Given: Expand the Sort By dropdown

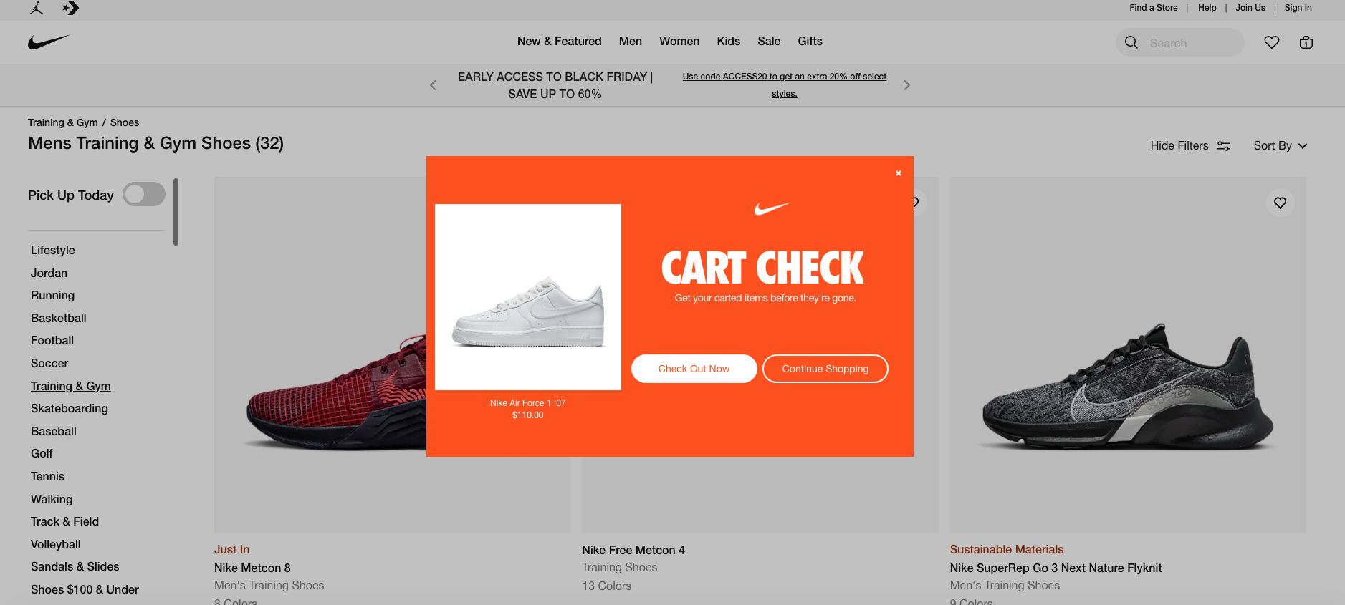Looking at the screenshot, I should (1281, 145).
